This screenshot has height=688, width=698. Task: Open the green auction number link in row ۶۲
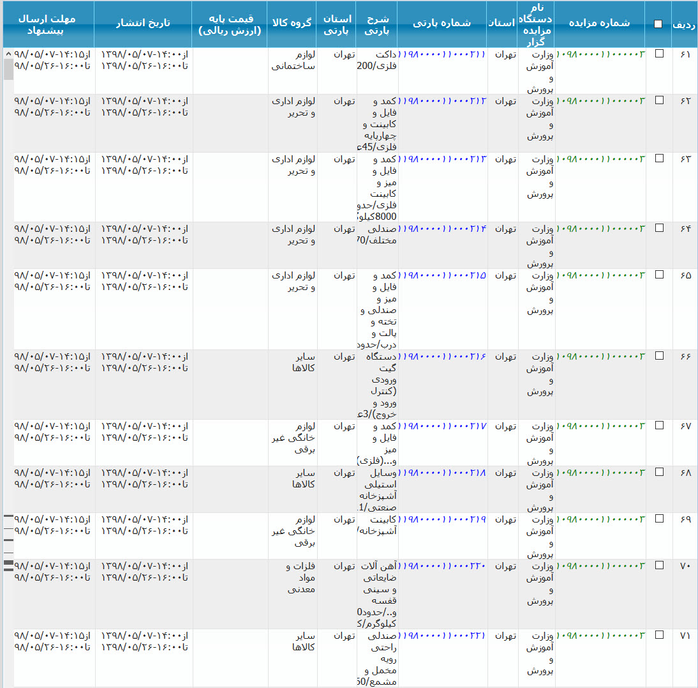pos(600,101)
